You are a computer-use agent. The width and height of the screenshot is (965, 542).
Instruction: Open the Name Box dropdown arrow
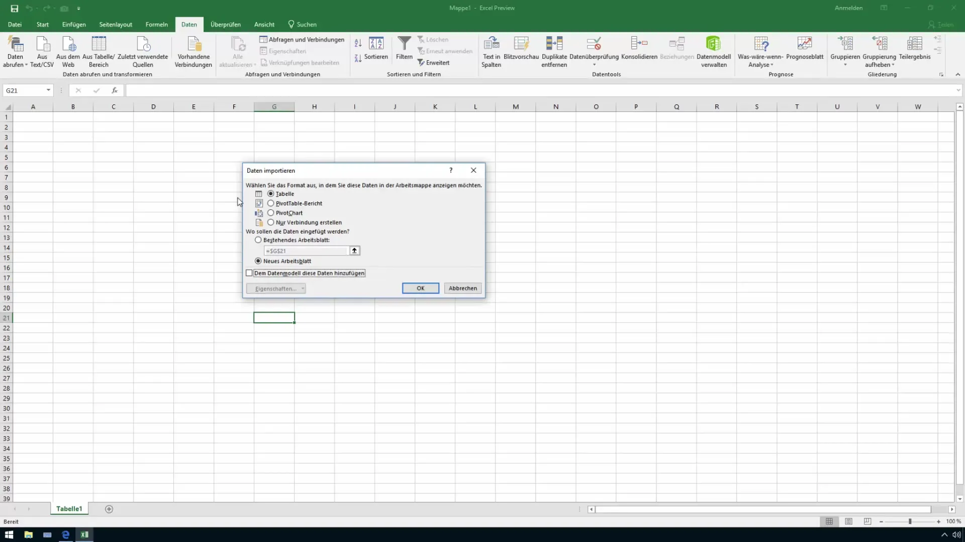pos(48,90)
